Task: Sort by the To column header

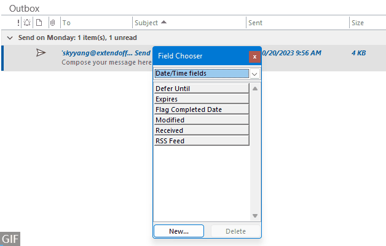Action: click(x=66, y=23)
